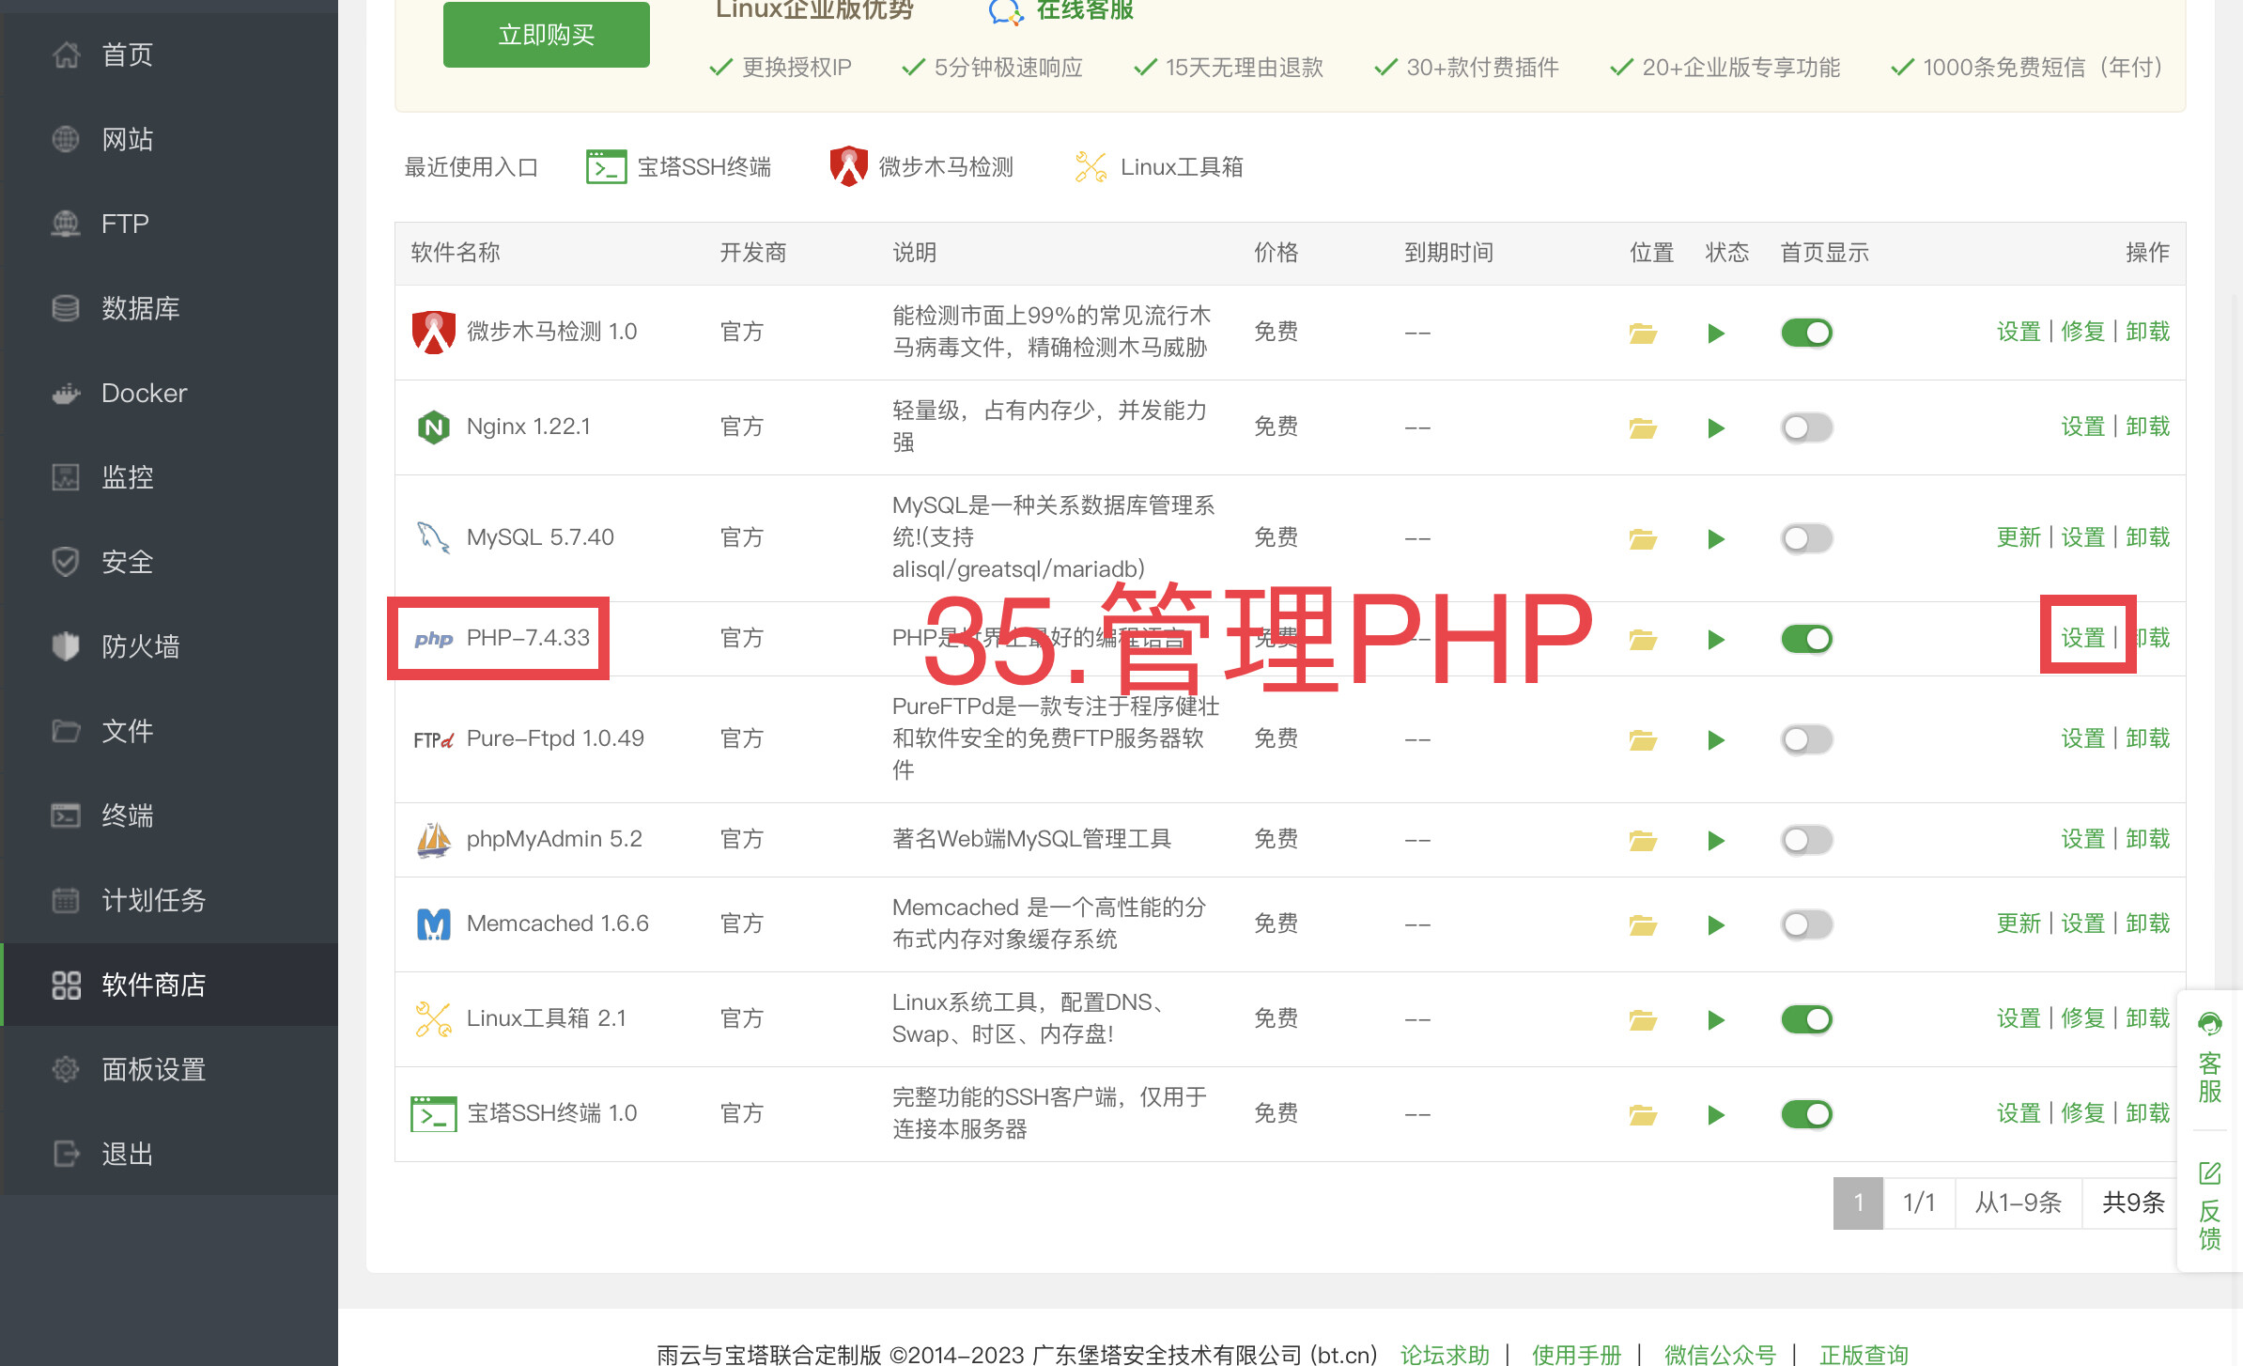Click status play icon for MySQL 5.7.40

click(1716, 538)
